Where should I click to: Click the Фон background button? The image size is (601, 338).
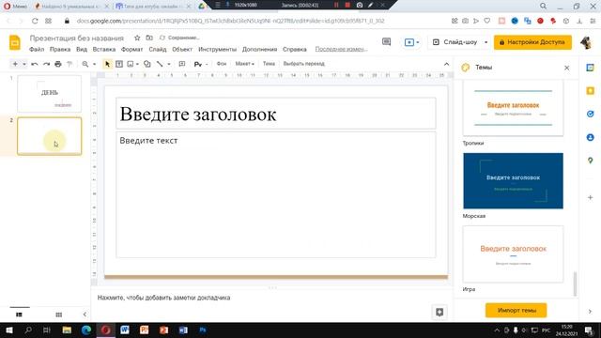tap(222, 64)
